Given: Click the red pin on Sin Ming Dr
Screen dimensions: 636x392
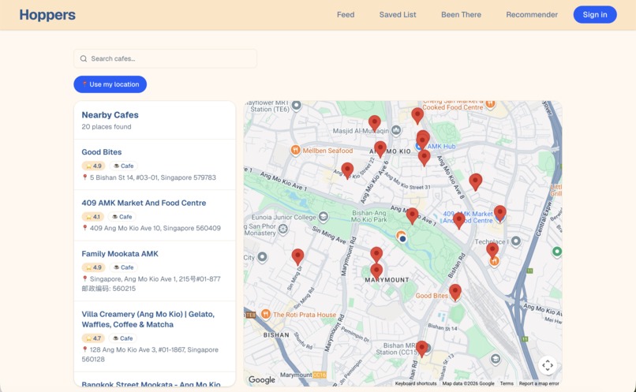Looking at the screenshot, I should click(x=297, y=256).
